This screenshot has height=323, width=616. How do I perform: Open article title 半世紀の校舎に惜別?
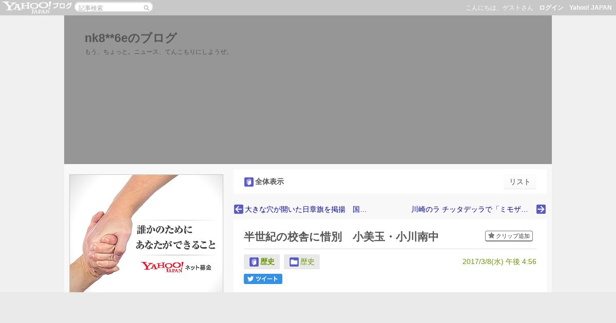click(x=341, y=237)
